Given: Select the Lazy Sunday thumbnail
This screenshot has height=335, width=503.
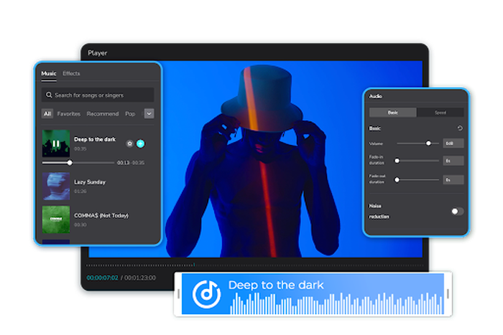Looking at the screenshot, I should tap(56, 187).
